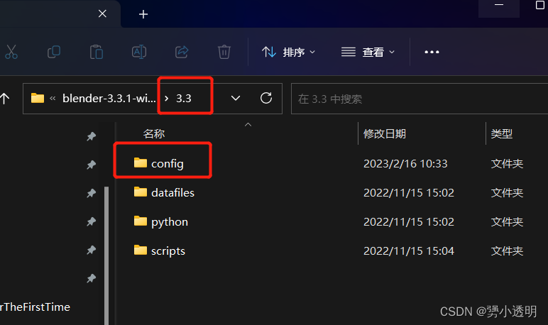Click the Copy icon in toolbar

click(x=54, y=52)
